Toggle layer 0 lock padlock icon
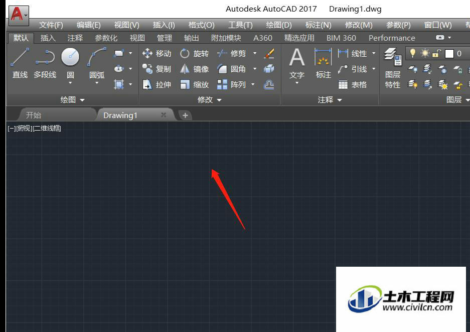The image size is (470, 332). click(437, 53)
